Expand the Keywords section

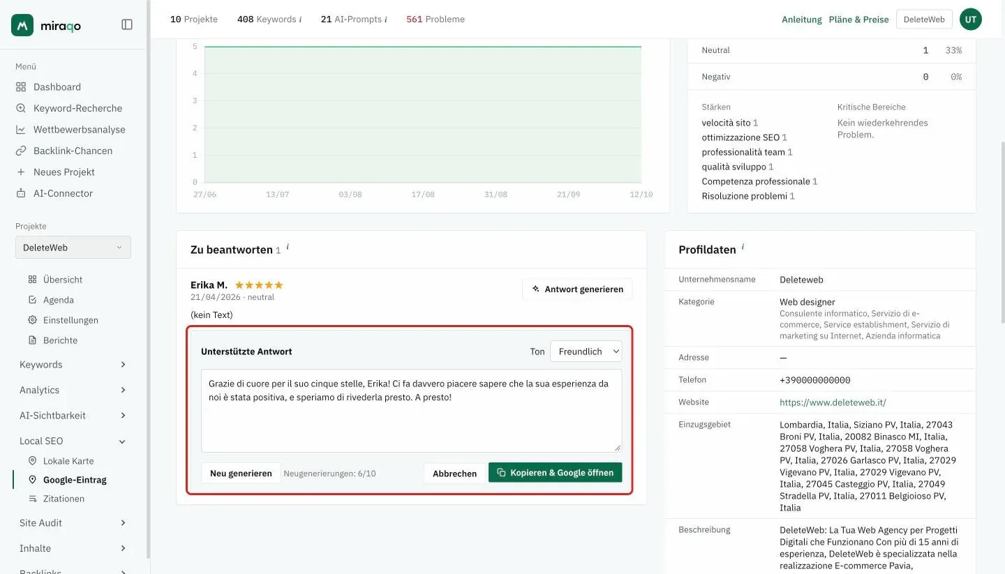(x=73, y=365)
